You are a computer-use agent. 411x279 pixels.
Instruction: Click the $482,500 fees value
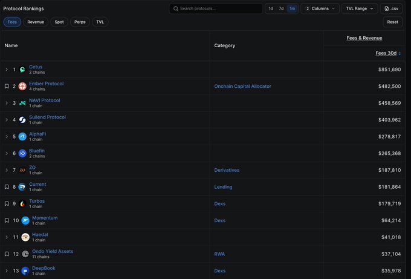[x=389, y=87]
